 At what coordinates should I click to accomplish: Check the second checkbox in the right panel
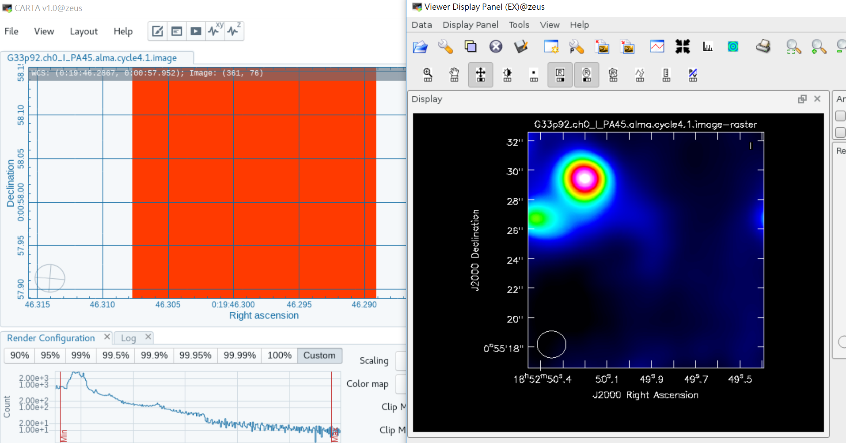click(x=840, y=133)
